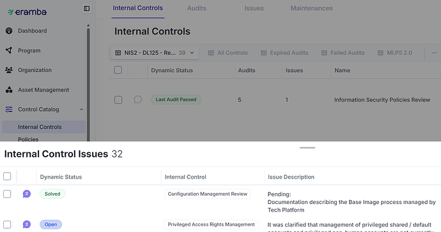
Task: Switch to the Maintenances tab
Action: pos(312,8)
